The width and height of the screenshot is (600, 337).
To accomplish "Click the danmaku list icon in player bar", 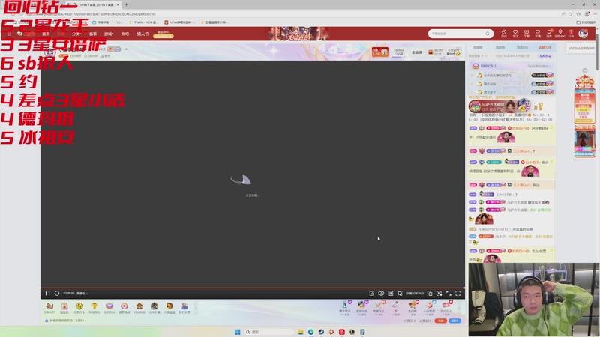I will point(390,294).
